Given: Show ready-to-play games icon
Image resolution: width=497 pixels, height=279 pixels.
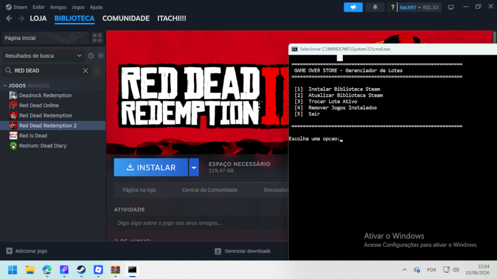Looking at the screenshot, I should click(101, 56).
